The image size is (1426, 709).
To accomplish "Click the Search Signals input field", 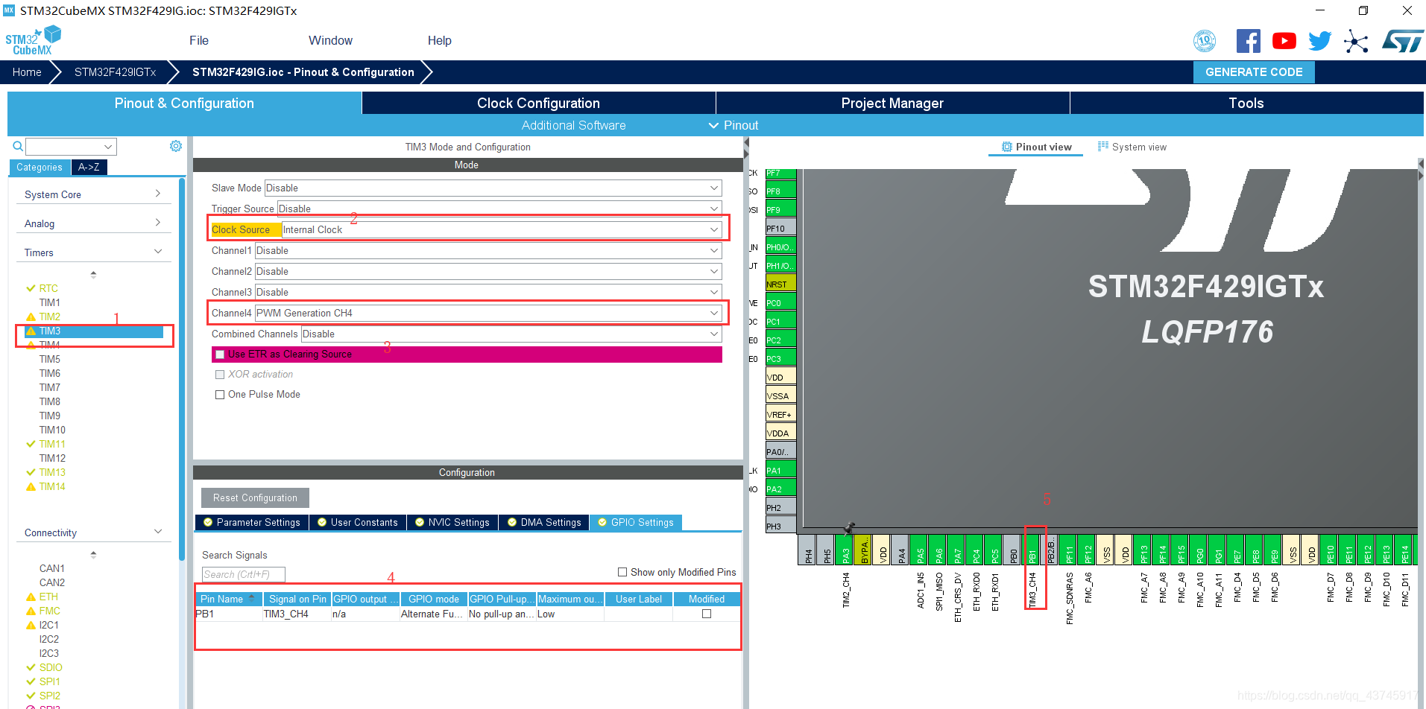I will tap(244, 574).
